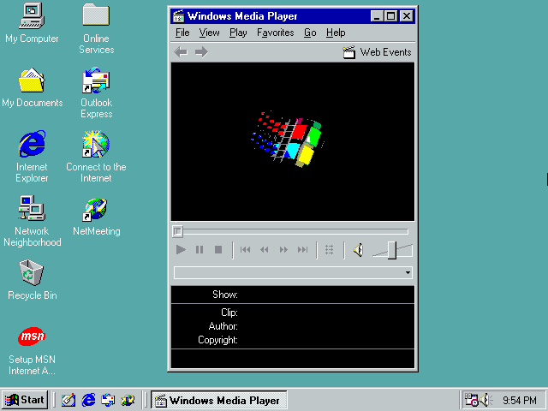The height and width of the screenshot is (411, 548).
Task: Click the channels quick launch icon
Action: pyautogui.click(x=128, y=400)
